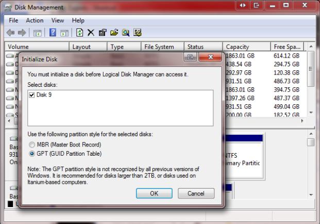This screenshot has width=320, height=224.
Task: Click the Delete X toolbar icon
Action: (91, 32)
